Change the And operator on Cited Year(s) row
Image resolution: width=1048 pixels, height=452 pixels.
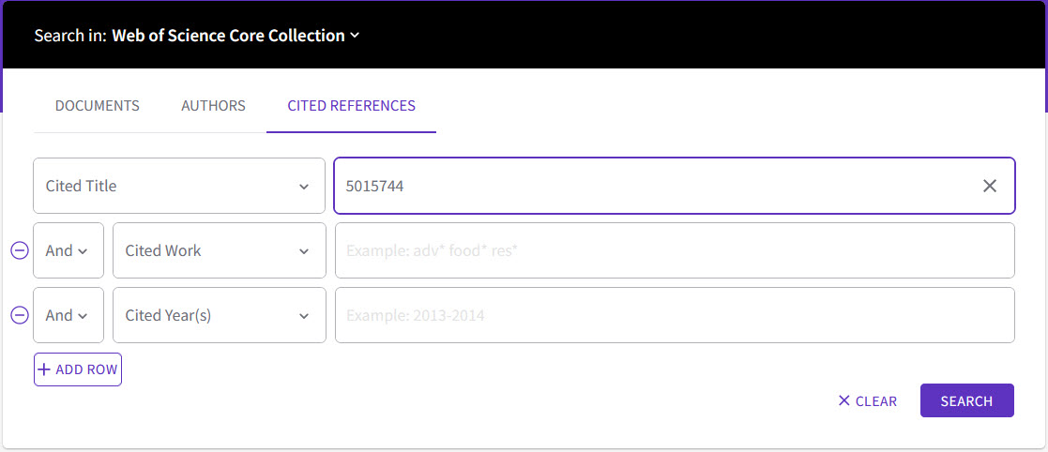point(68,315)
